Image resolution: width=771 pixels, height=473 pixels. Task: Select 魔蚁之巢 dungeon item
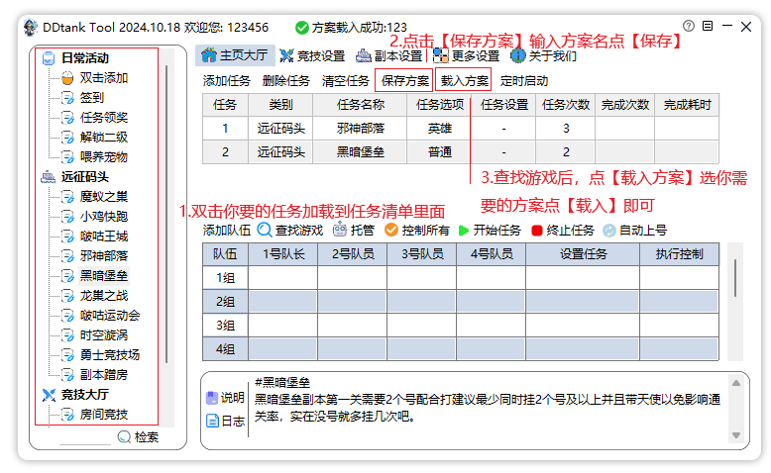point(104,197)
